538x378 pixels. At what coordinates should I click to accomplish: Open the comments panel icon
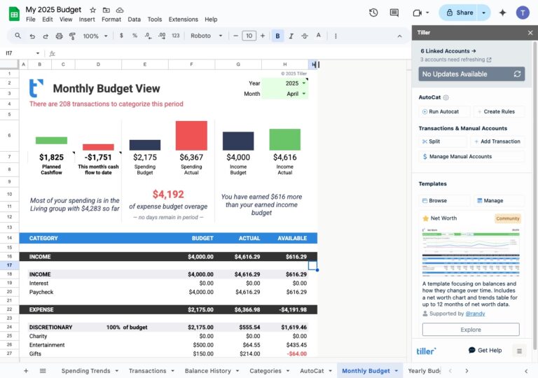(394, 13)
